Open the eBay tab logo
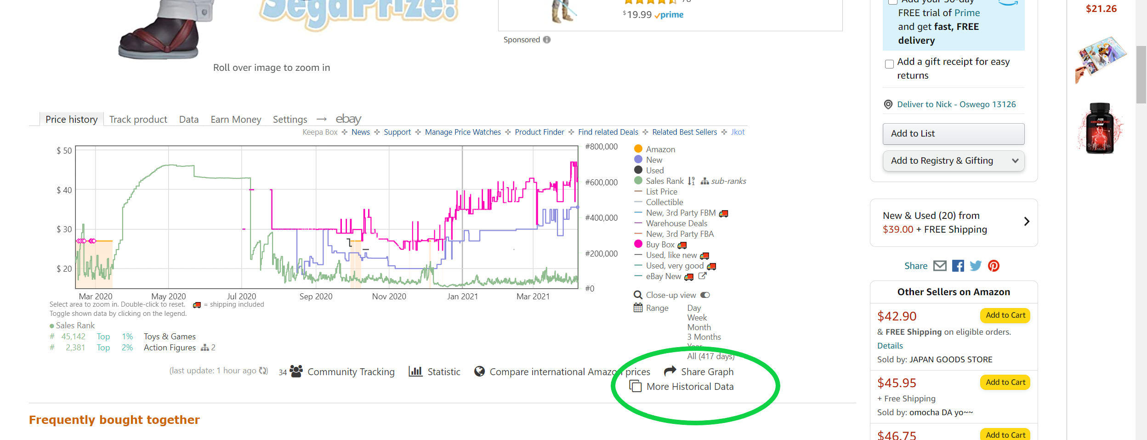This screenshot has width=1147, height=440. coord(348,119)
